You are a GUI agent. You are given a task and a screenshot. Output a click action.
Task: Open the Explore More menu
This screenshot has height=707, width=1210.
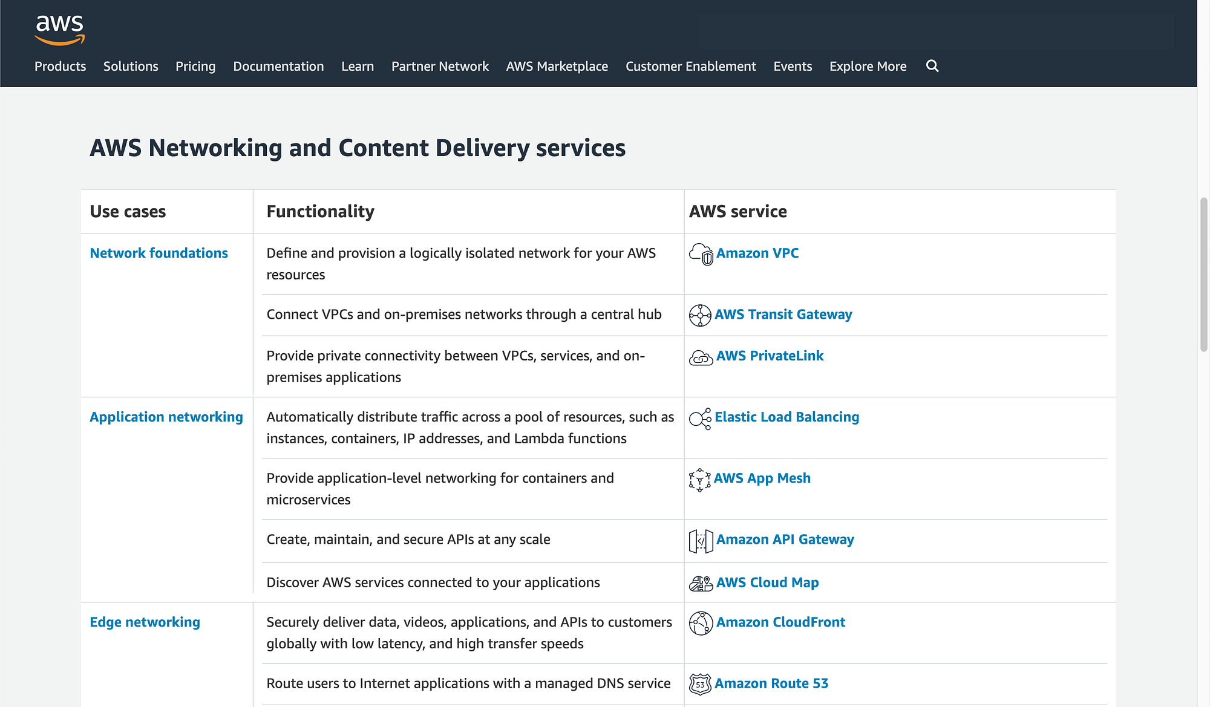[x=868, y=66]
